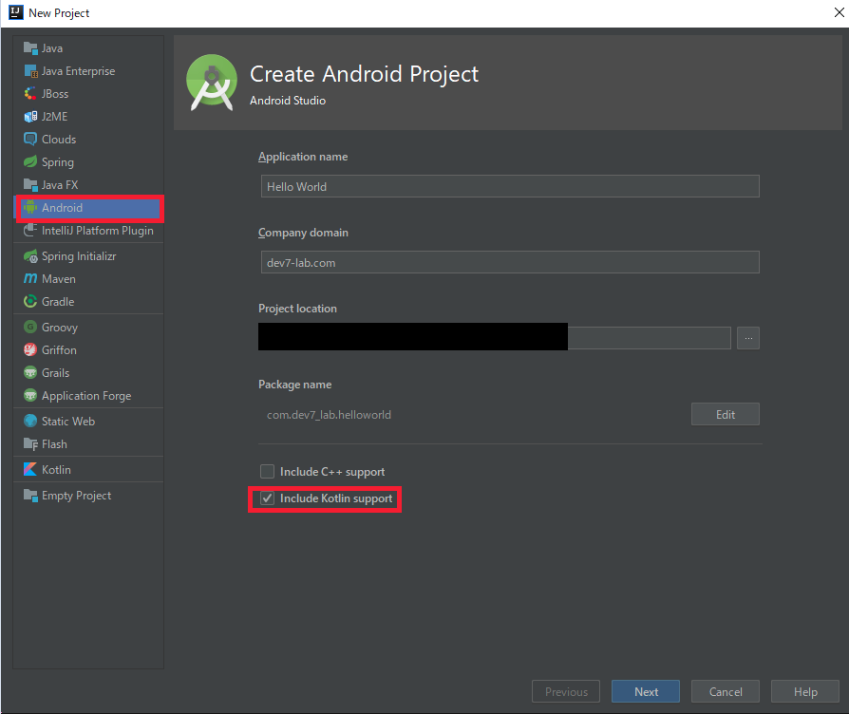
Task: Select the Griffon icon
Action: 30,349
